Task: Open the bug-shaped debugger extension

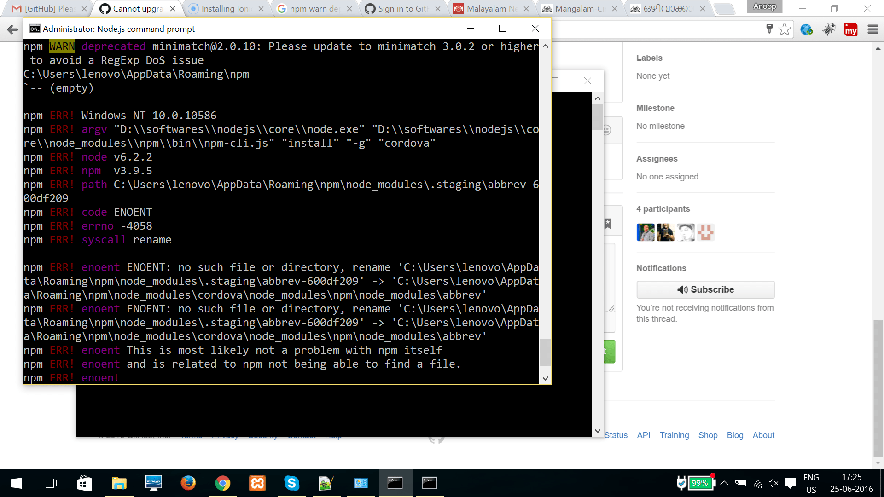Action: tap(829, 29)
